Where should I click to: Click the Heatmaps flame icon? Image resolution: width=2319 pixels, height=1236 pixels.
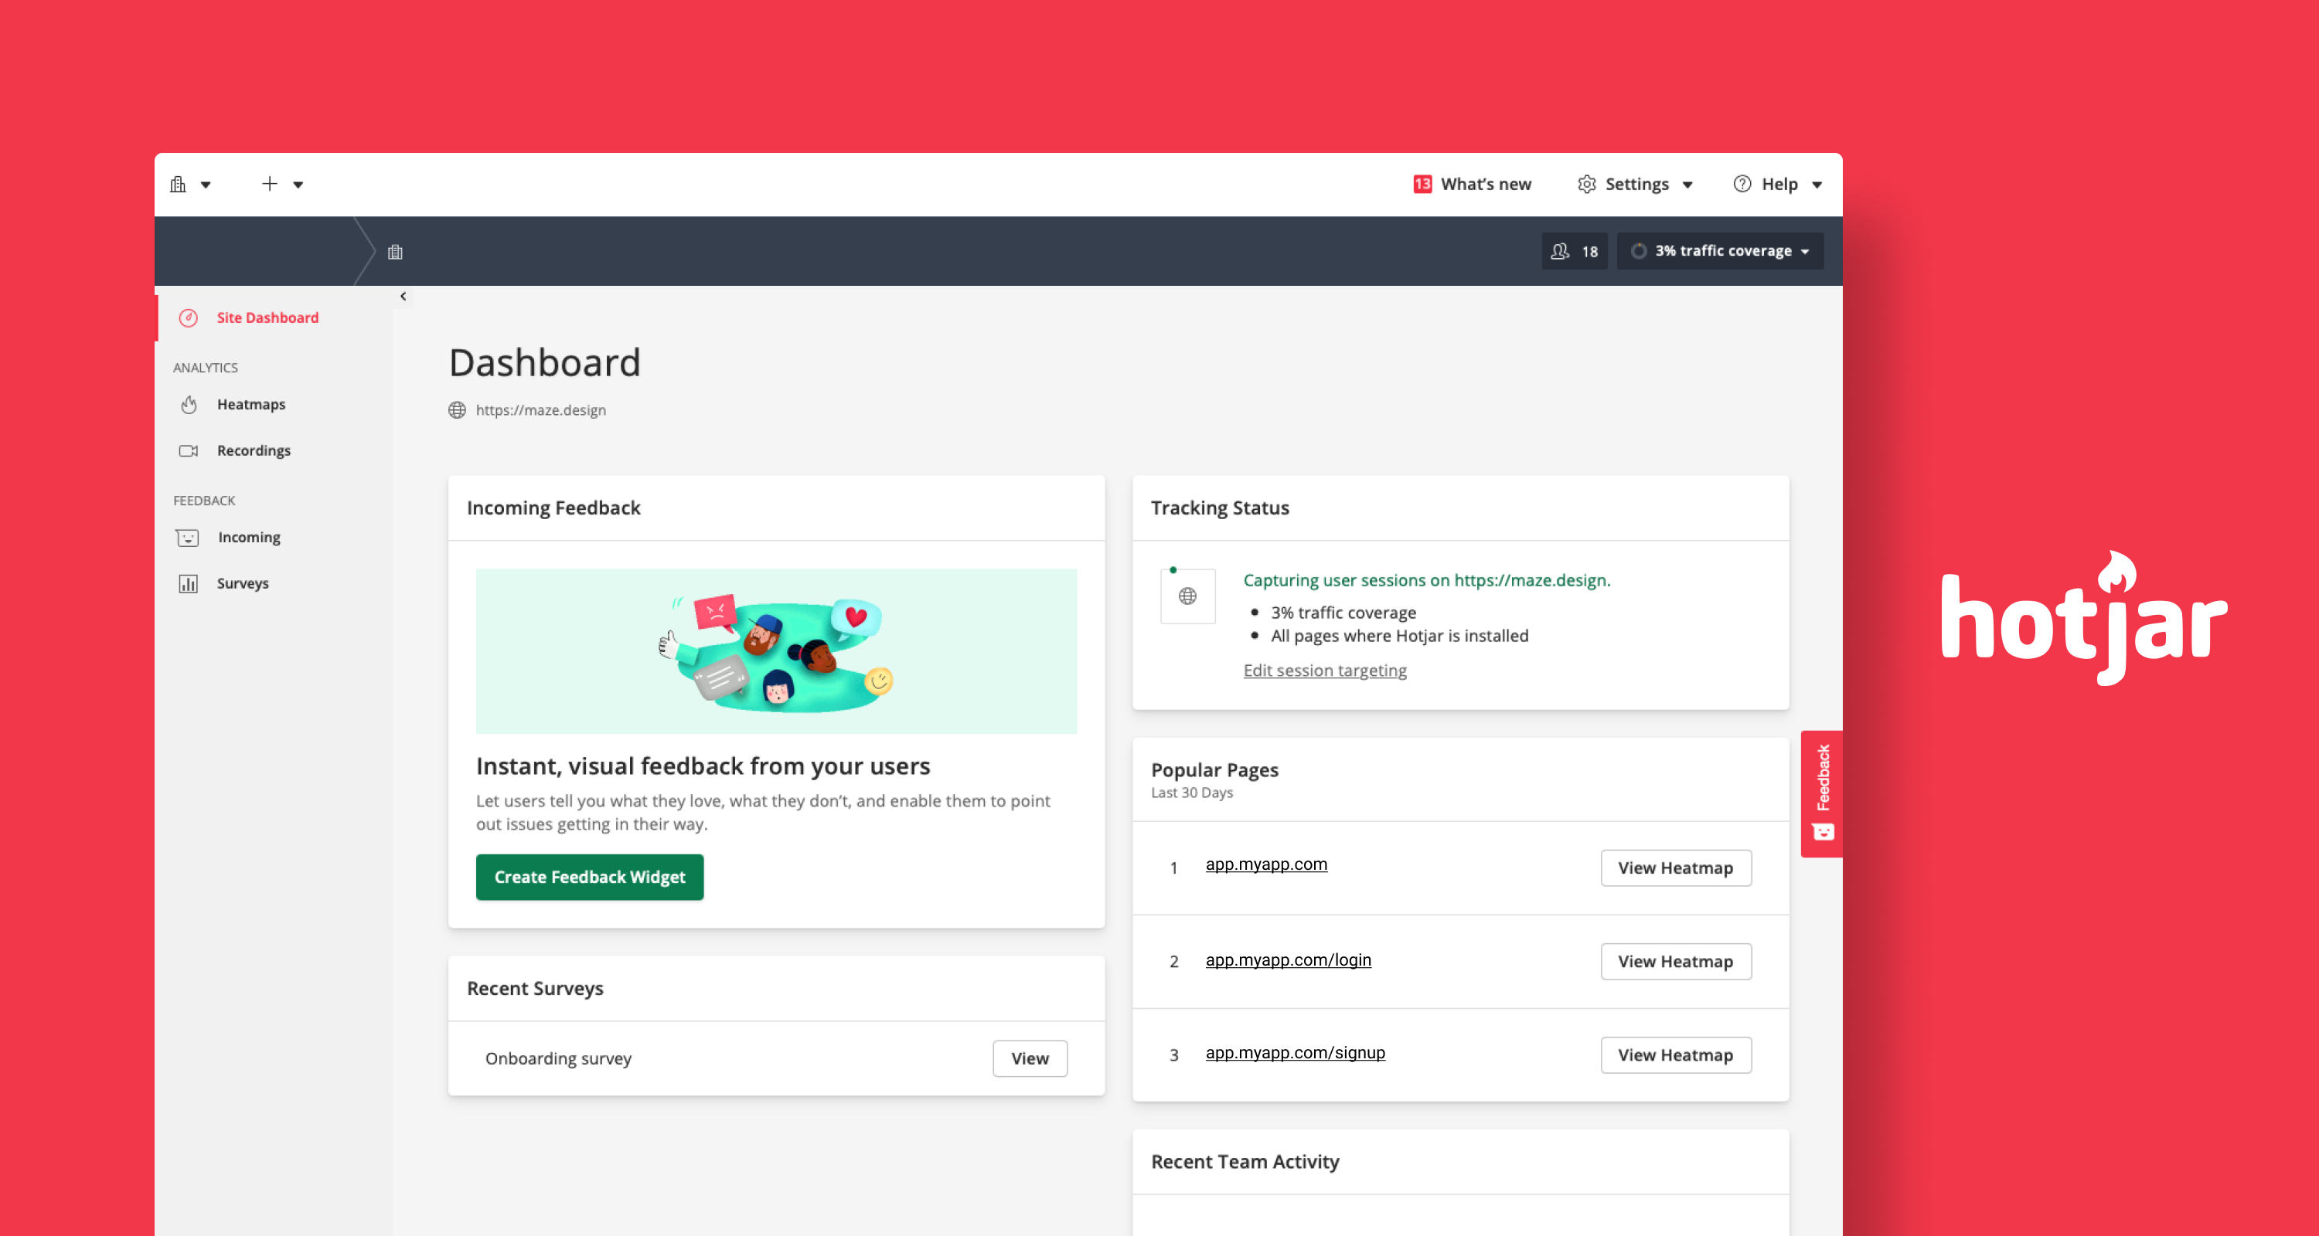pos(188,405)
